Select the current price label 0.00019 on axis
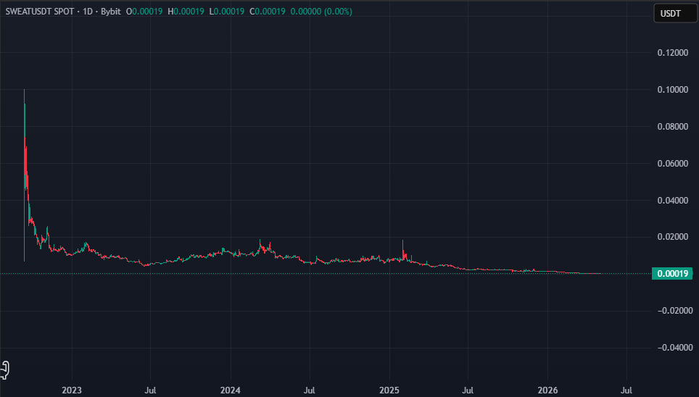This screenshot has height=397, width=699. coord(672,274)
